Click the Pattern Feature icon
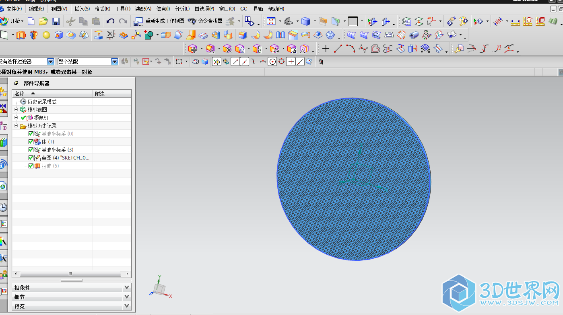This screenshot has width=563, height=315. (123, 35)
